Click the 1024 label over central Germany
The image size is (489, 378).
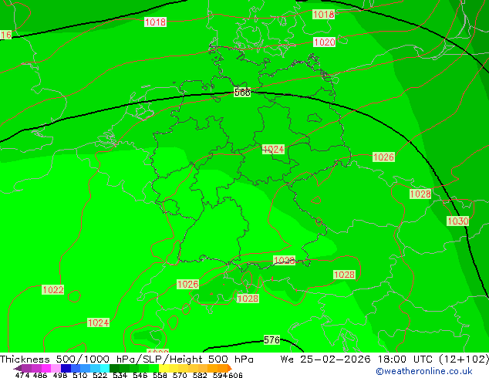pos(274,149)
